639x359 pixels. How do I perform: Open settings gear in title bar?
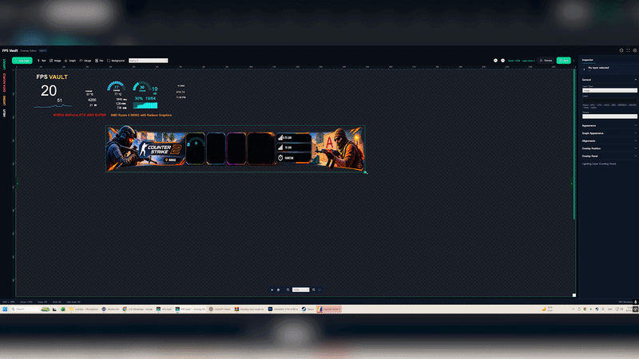(634, 50)
